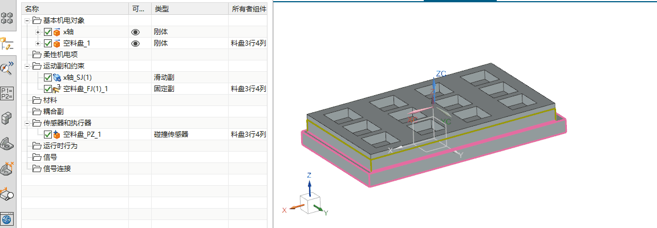
Task: Click the roller/conveyor icon in sidebar
Action: pyautogui.click(x=7, y=194)
